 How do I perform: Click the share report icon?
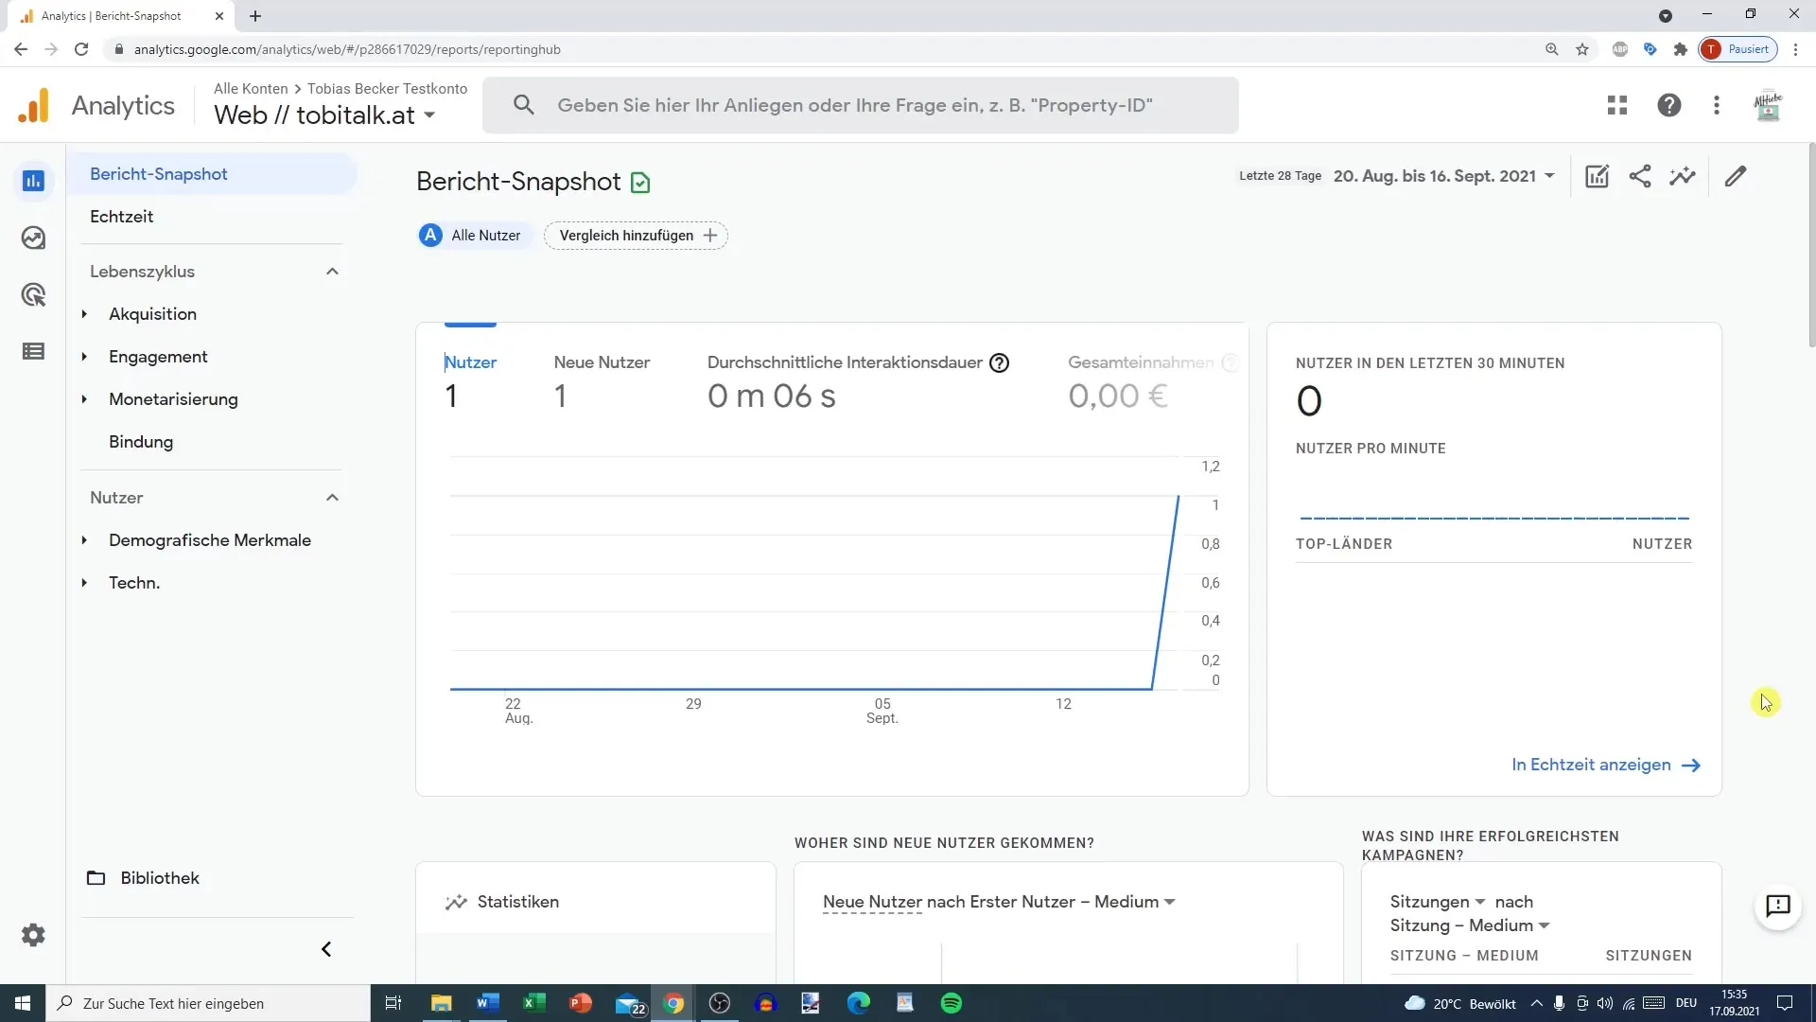1640,176
